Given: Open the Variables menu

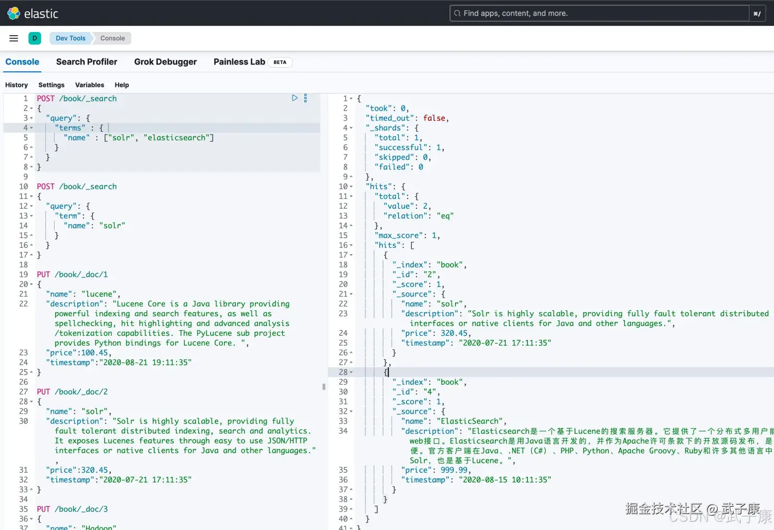Looking at the screenshot, I should (89, 85).
